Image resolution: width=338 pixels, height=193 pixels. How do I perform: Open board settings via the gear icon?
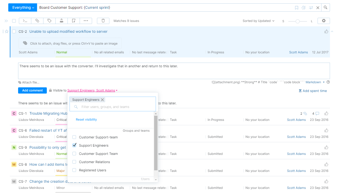pyautogui.click(x=324, y=21)
